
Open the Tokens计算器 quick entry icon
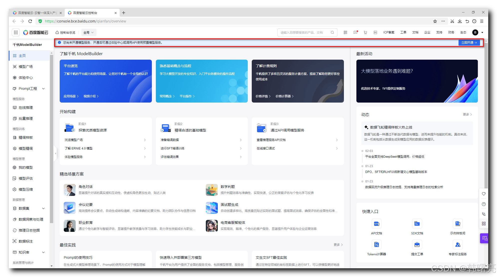click(x=376, y=245)
